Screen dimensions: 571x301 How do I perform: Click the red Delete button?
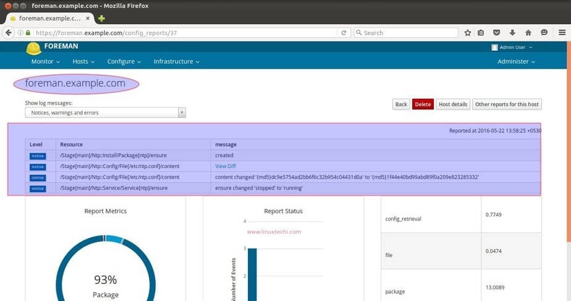tap(423, 104)
